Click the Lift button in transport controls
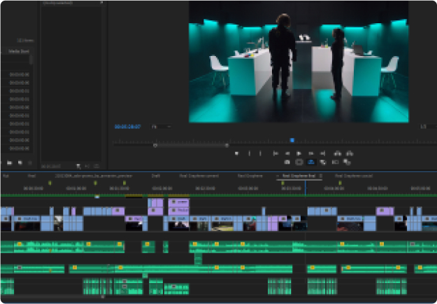 coord(338,153)
